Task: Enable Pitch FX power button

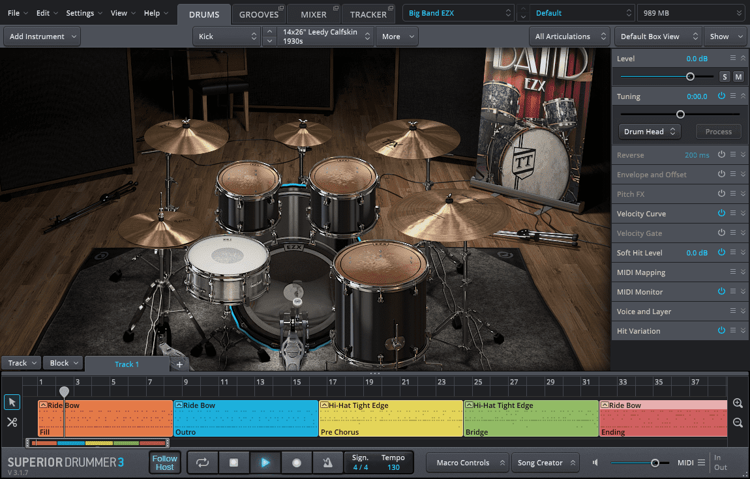Action: point(721,194)
